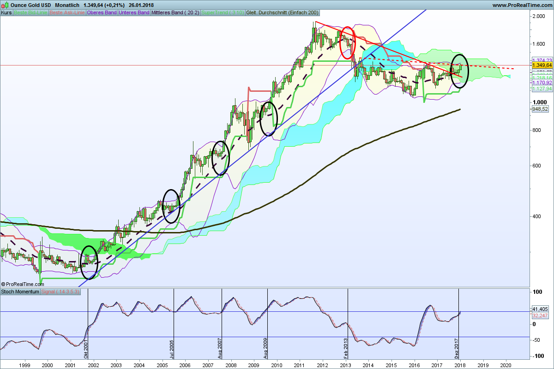Screen dimensions: 554x369
Task: Click the 948,52 moving average price tag
Action: tap(541, 109)
